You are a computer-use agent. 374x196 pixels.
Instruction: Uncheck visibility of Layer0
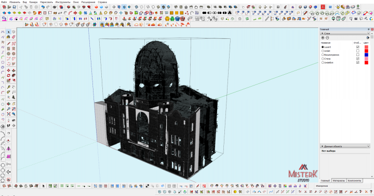coord(357,47)
